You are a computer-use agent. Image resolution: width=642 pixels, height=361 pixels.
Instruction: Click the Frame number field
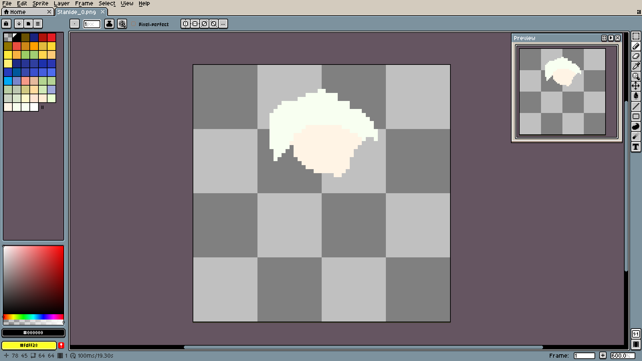584,356
